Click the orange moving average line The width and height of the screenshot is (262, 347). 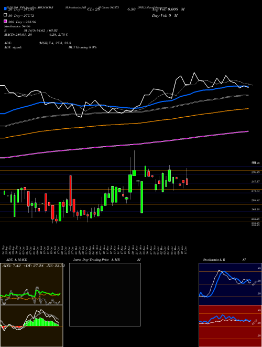124,125
